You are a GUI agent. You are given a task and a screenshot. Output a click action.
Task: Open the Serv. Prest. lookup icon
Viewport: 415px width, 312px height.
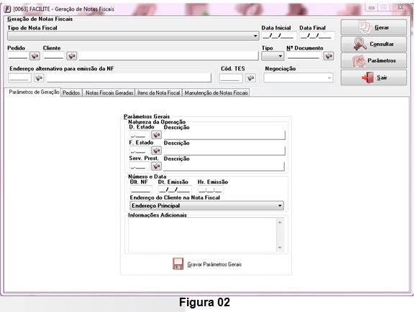pyautogui.click(x=156, y=166)
